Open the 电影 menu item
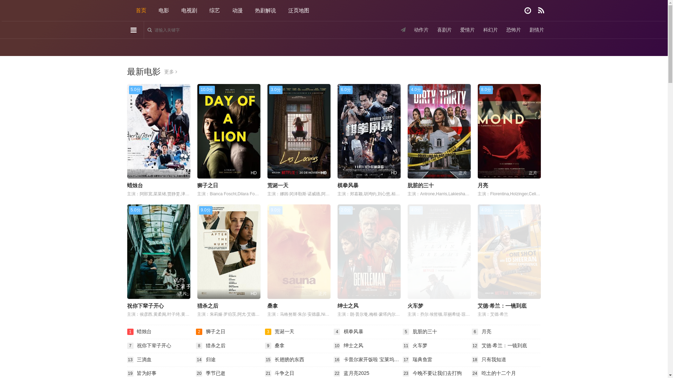Viewport: 673px width, 378px height. [164, 10]
